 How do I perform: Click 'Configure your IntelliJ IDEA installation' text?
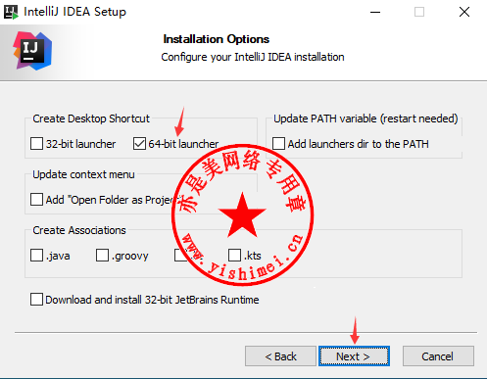(x=253, y=57)
